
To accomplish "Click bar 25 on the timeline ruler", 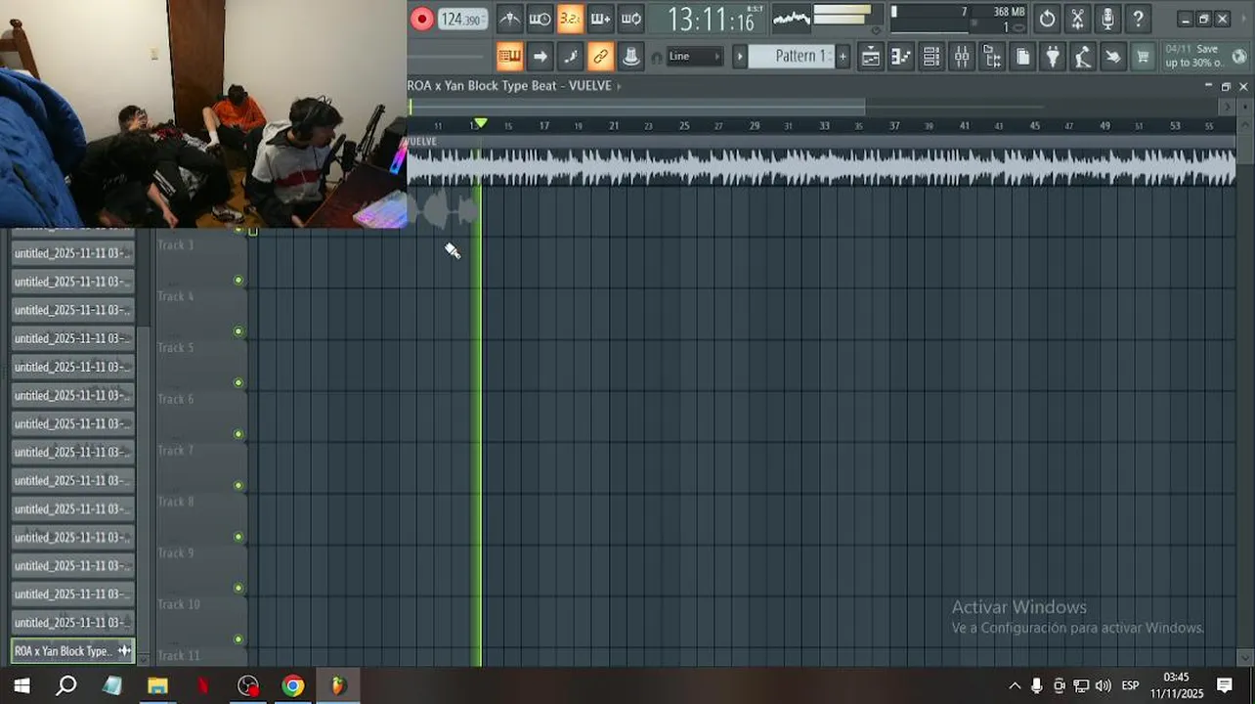I will [684, 125].
